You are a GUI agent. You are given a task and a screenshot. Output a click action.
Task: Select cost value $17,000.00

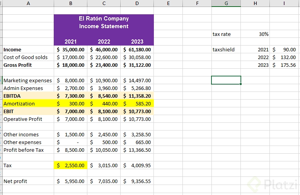click(71, 57)
